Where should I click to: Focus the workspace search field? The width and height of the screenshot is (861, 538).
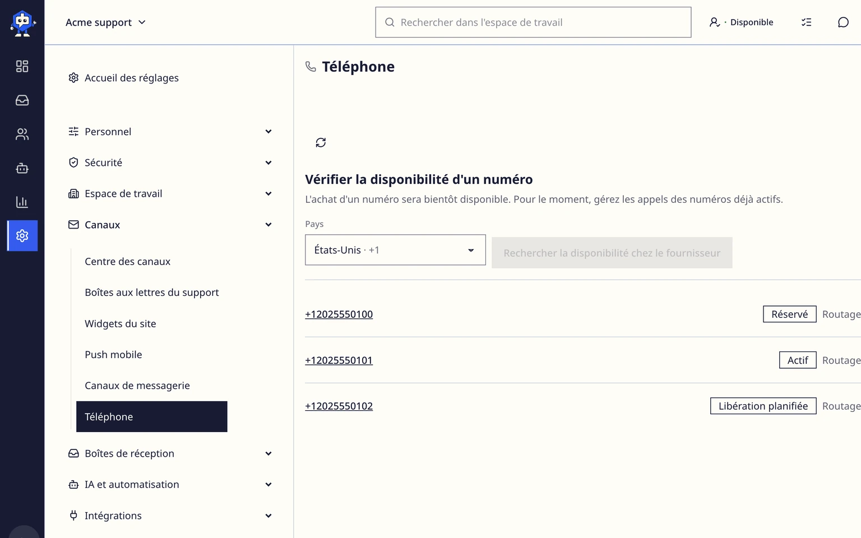533,22
